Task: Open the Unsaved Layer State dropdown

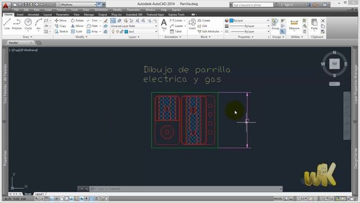Action: (134, 26)
